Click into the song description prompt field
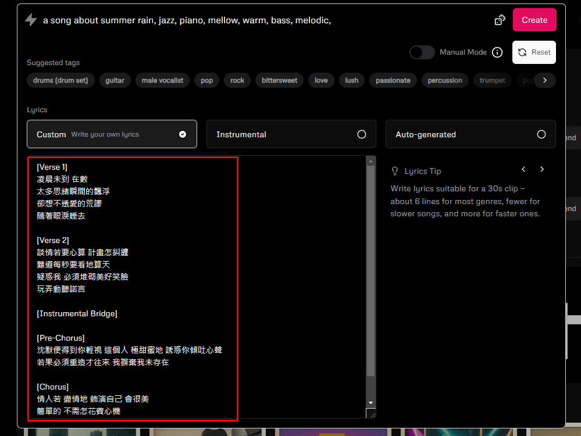The height and width of the screenshot is (436, 581). click(262, 20)
